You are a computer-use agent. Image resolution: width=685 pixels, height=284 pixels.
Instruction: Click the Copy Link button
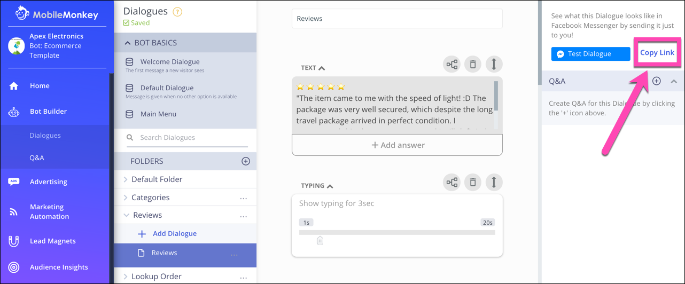click(657, 53)
